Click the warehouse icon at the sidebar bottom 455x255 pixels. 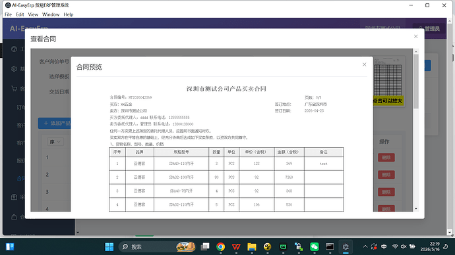(x=14, y=216)
